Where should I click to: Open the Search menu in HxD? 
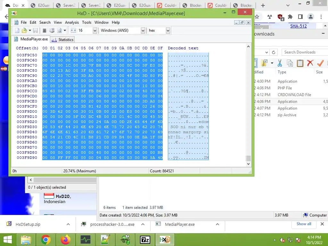[45, 22]
